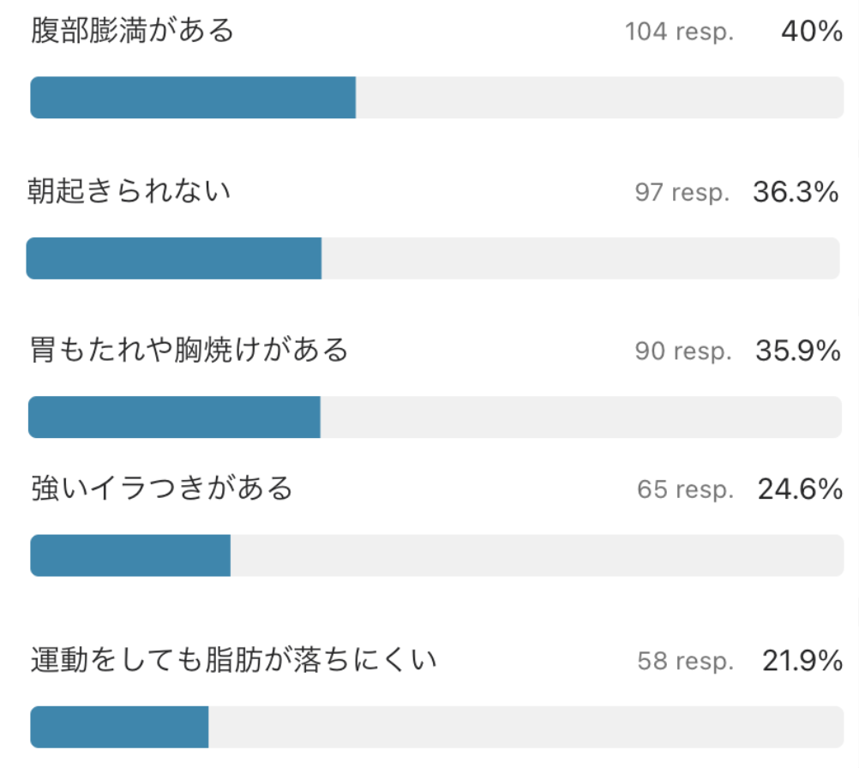
Task: Click the 21.9% percentage value
Action: (x=802, y=661)
